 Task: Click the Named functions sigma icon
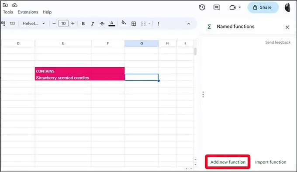pyautogui.click(x=209, y=27)
